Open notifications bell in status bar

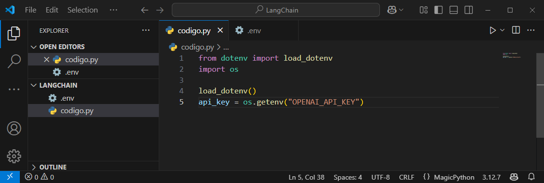[531, 177]
